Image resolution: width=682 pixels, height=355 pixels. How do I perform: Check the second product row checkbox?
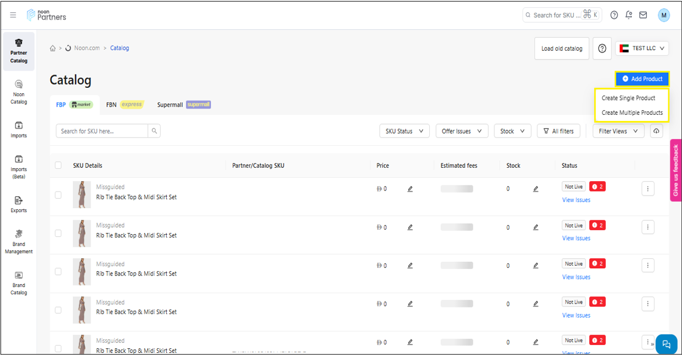coord(58,233)
